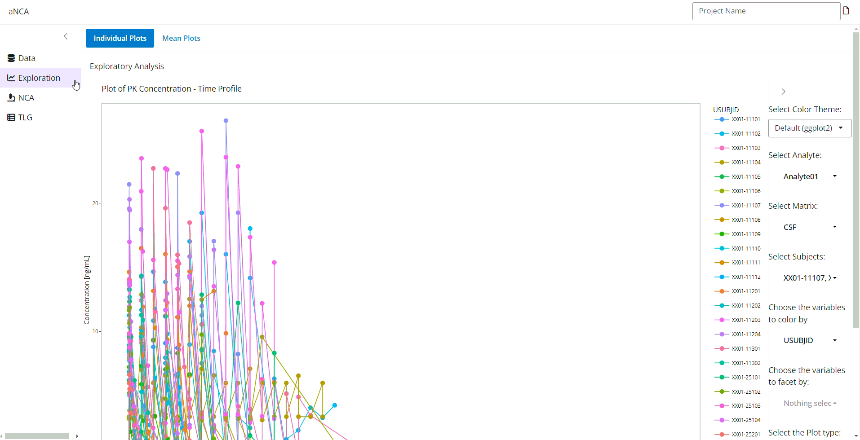Toggle XX01-11101 legend entry visibility
860x440 pixels.
[x=737, y=119]
